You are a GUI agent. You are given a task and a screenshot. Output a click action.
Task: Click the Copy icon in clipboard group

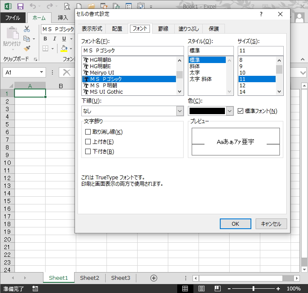pos(26,39)
